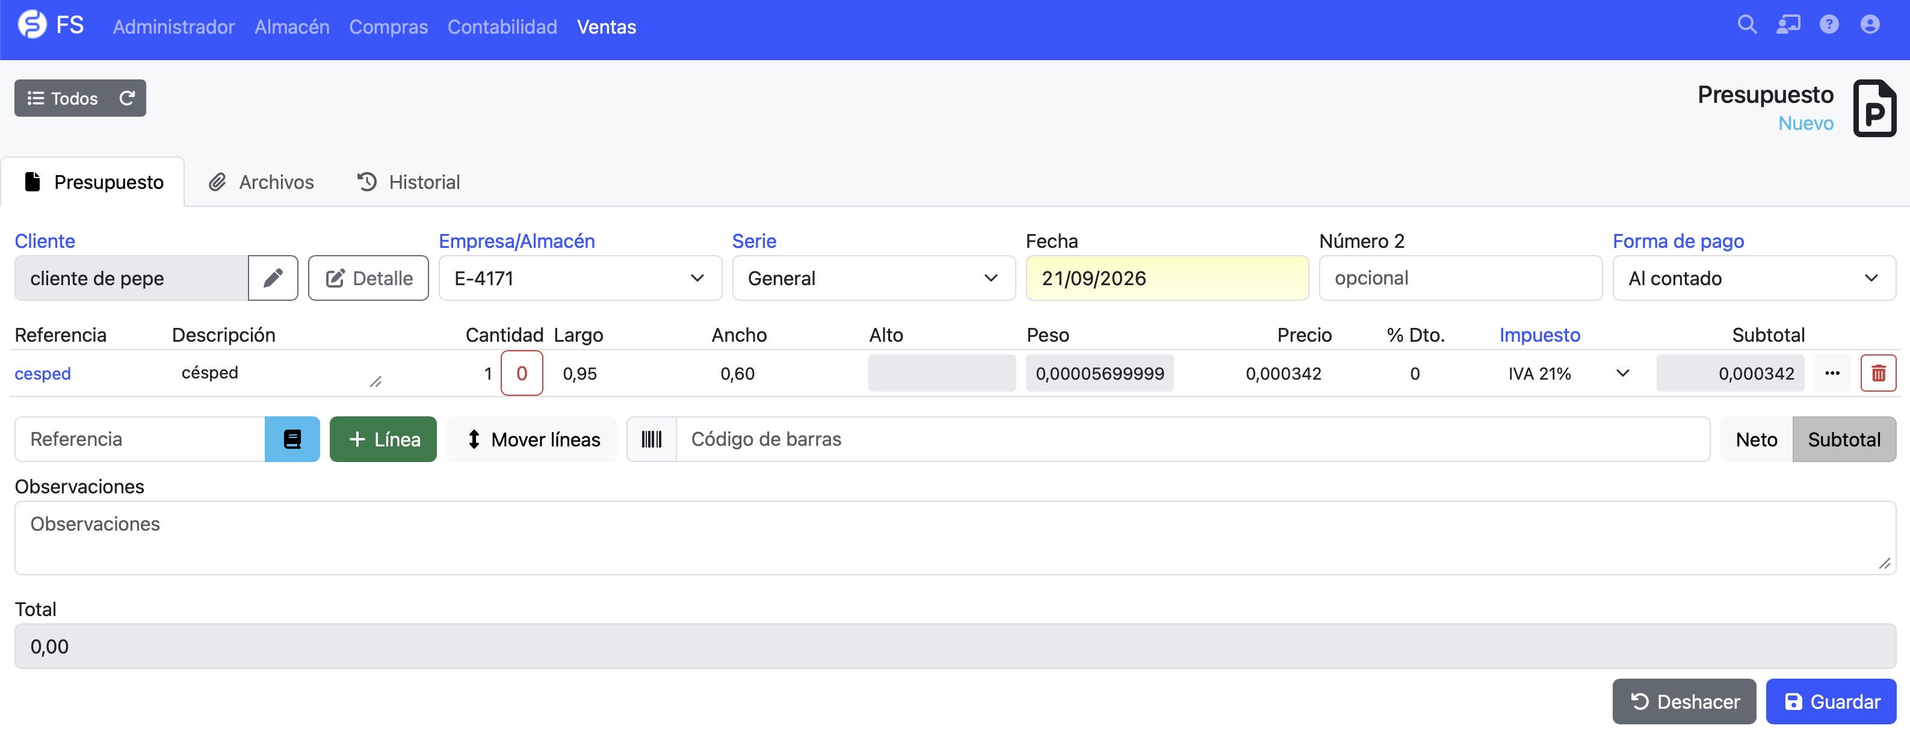
Task: Click the Precio value 0,000342
Action: coord(1258,373)
